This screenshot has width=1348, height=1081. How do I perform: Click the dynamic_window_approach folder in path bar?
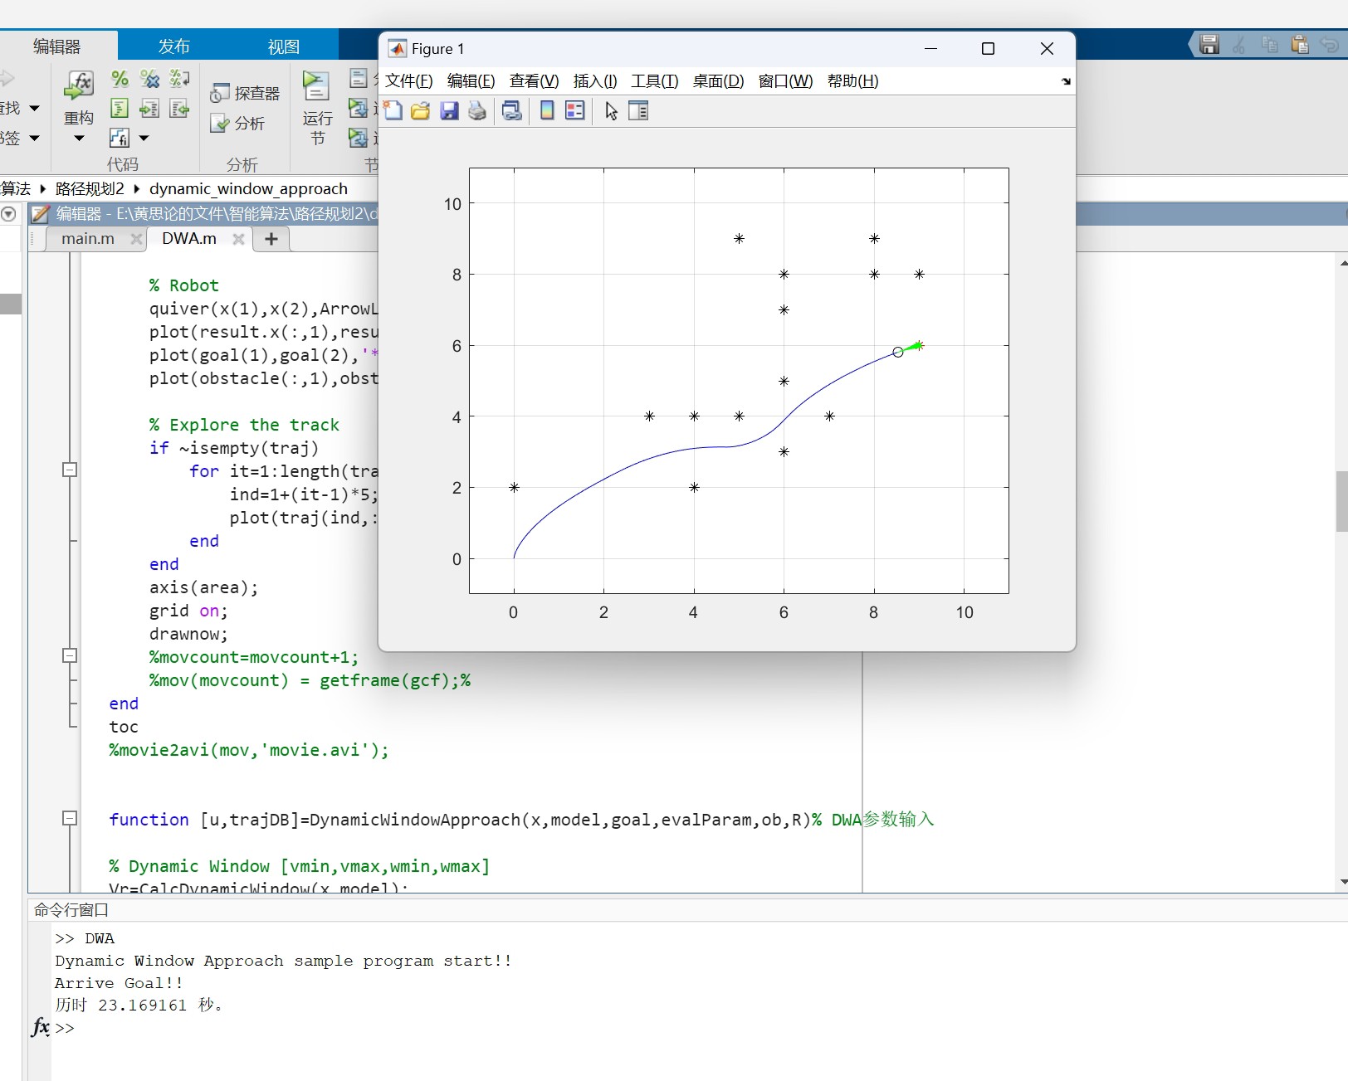pos(248,189)
